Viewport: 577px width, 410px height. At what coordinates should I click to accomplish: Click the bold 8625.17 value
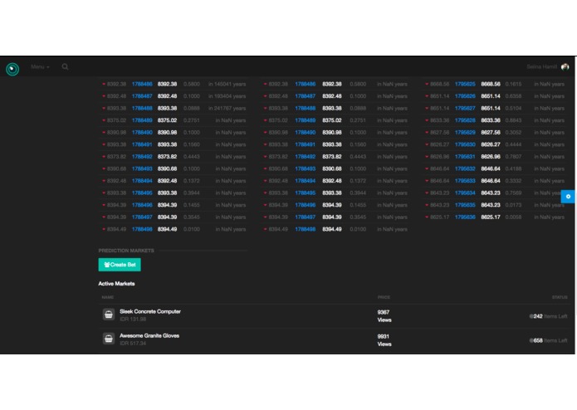coord(491,217)
